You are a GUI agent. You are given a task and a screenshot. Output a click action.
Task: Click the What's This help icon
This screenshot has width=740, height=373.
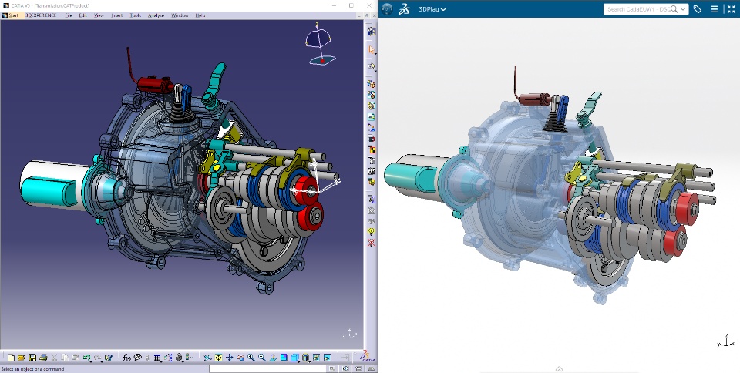click(108, 358)
